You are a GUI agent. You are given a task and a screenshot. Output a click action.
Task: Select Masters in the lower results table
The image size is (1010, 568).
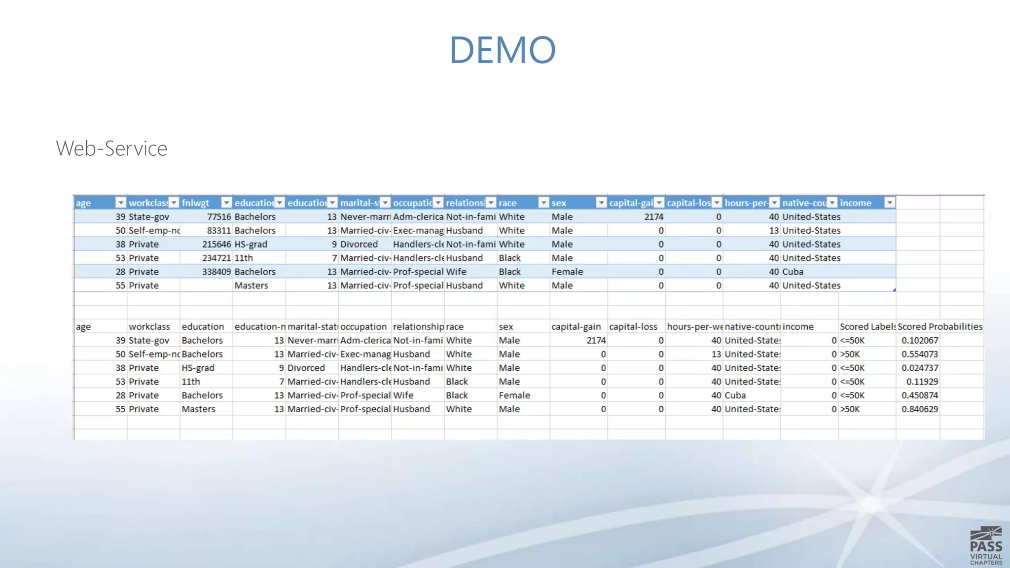[206, 409]
